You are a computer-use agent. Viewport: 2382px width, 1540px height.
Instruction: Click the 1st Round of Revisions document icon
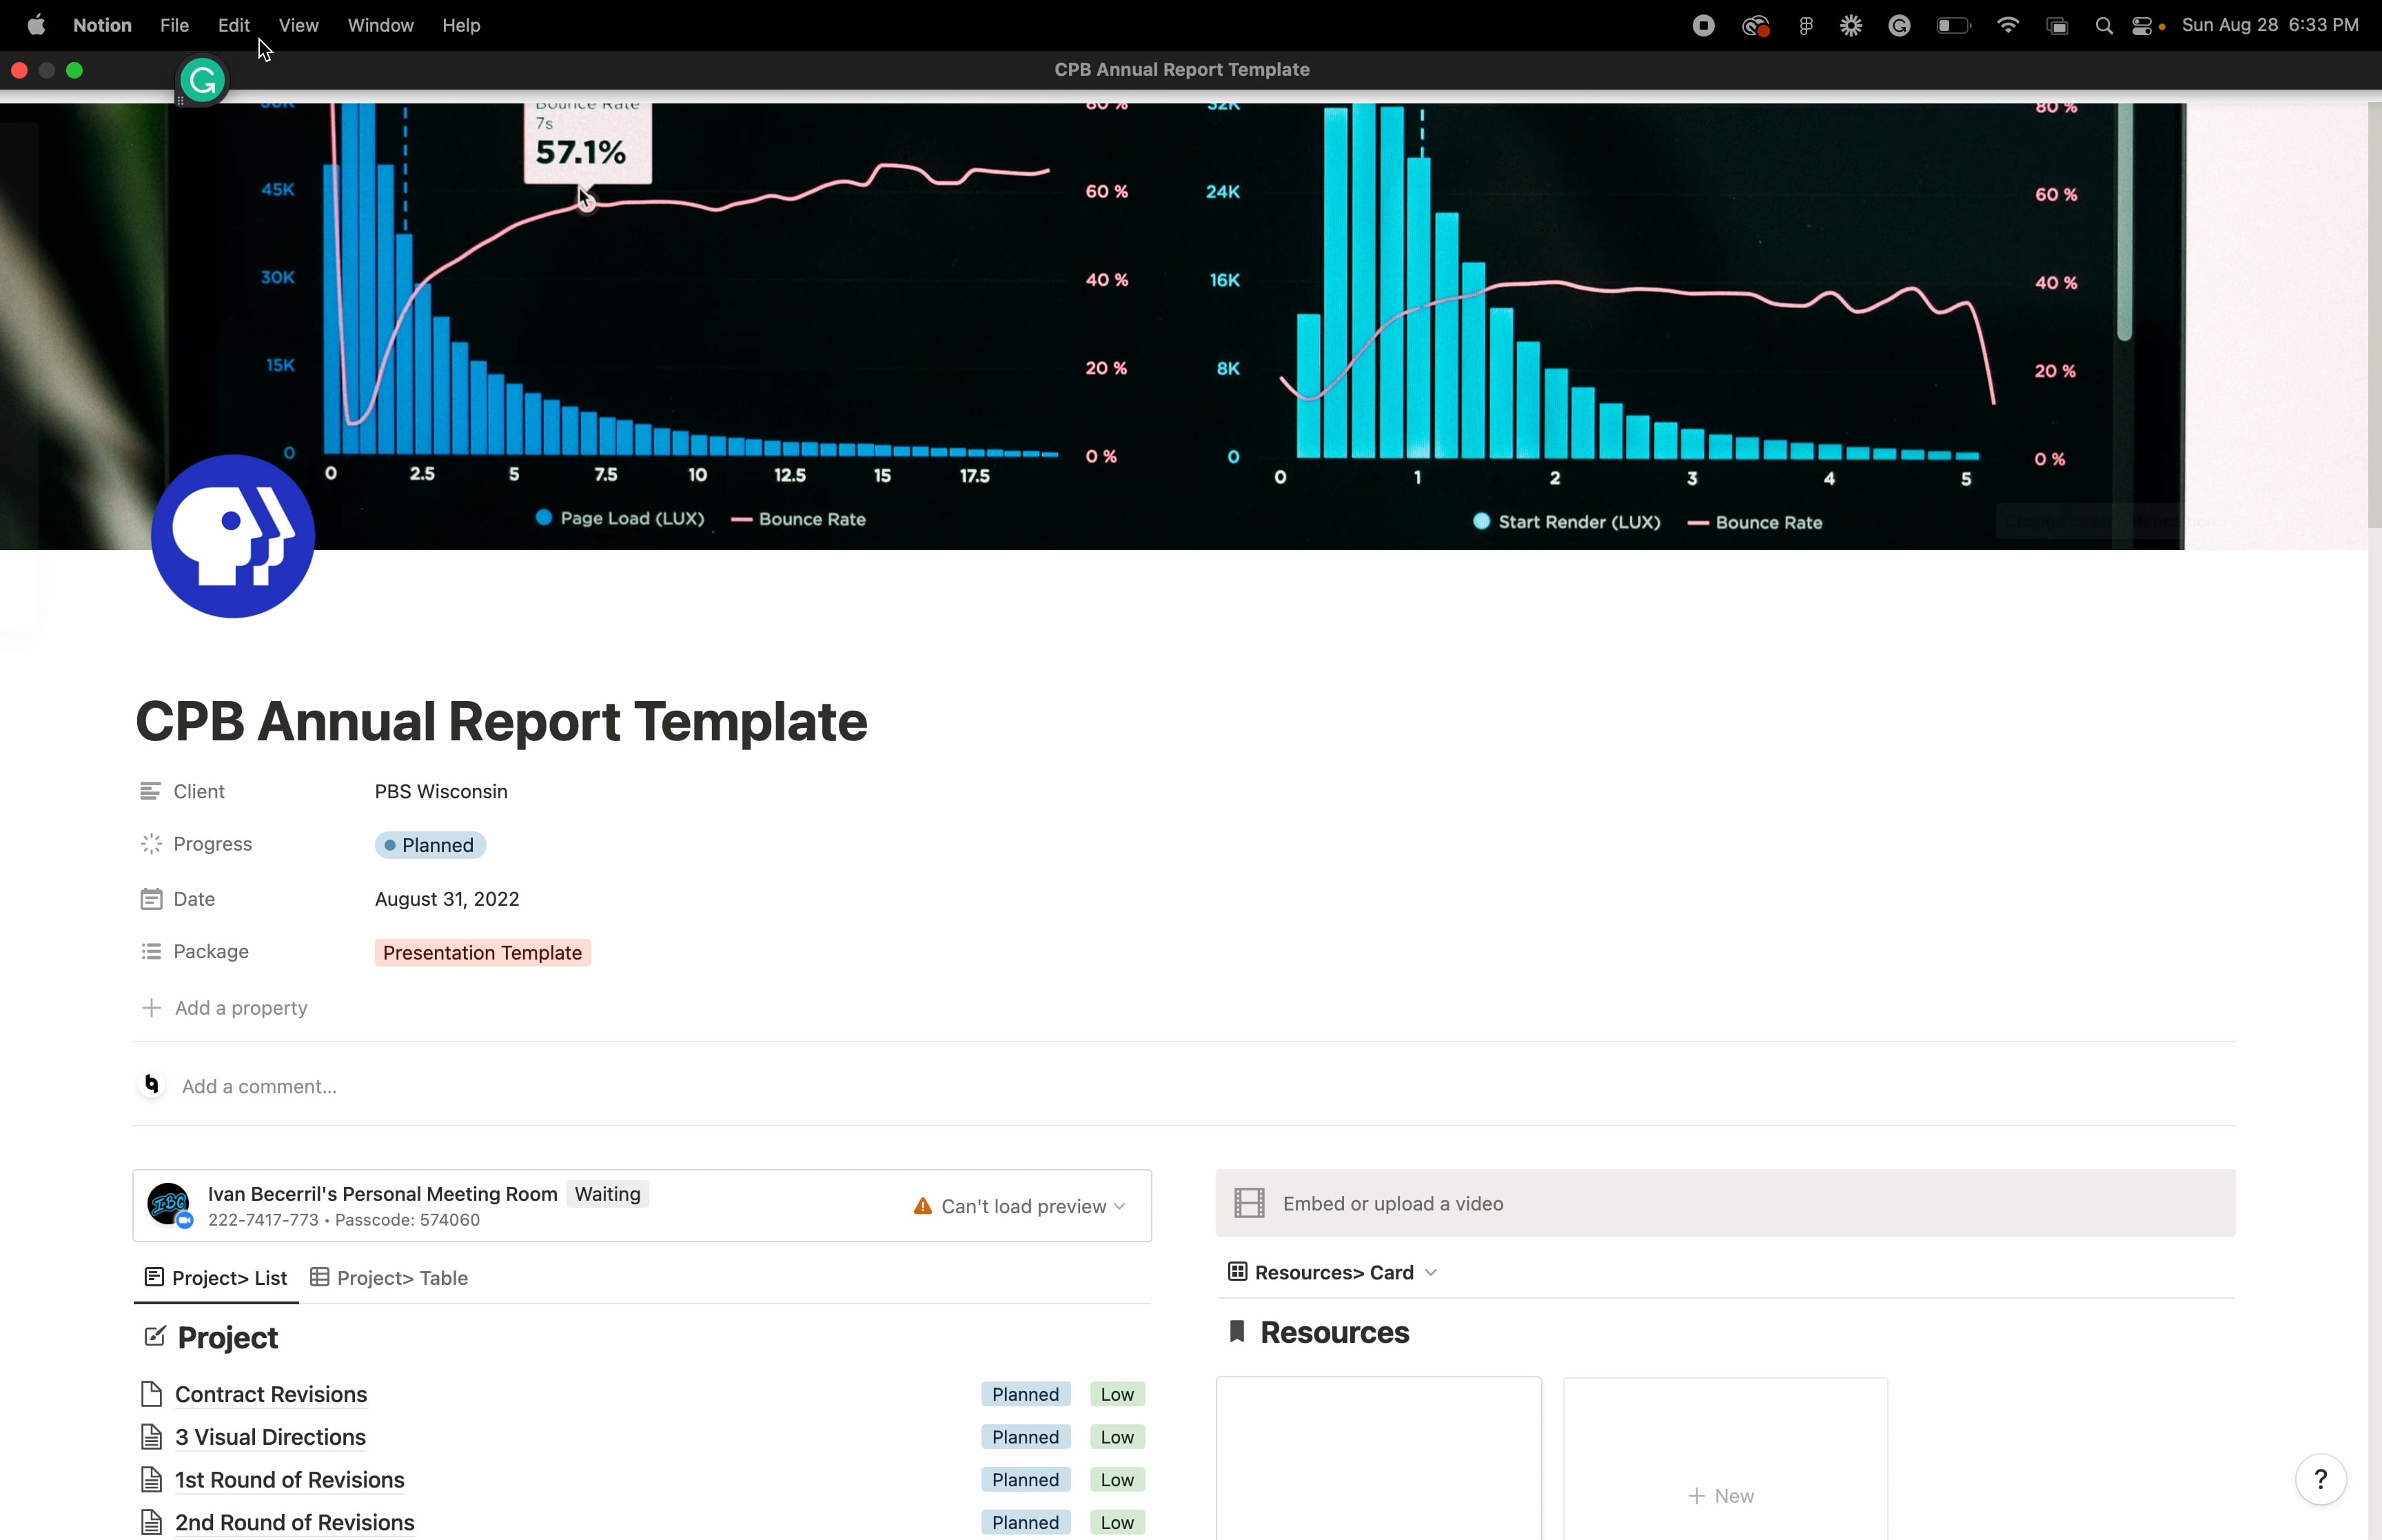(152, 1480)
